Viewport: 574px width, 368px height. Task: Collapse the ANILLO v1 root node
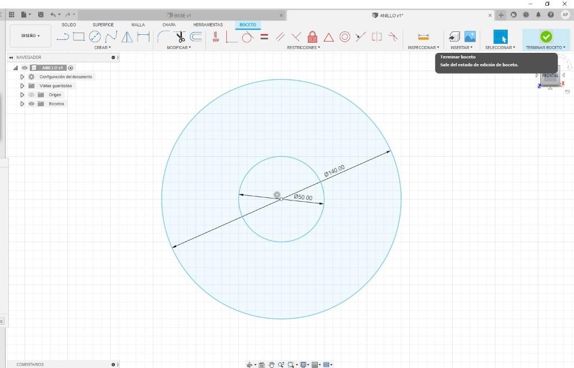[x=15, y=68]
